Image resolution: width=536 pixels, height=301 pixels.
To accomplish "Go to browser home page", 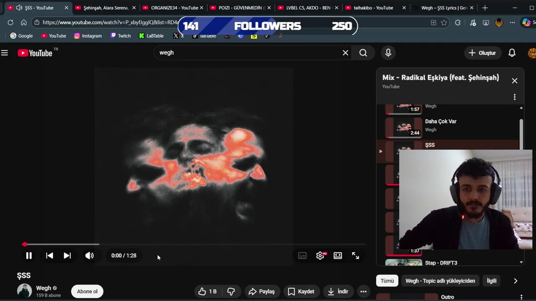I will pos(24,23).
